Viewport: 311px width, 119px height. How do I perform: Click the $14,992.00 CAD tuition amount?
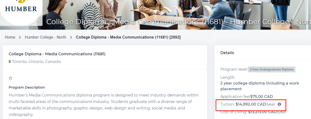point(250,104)
